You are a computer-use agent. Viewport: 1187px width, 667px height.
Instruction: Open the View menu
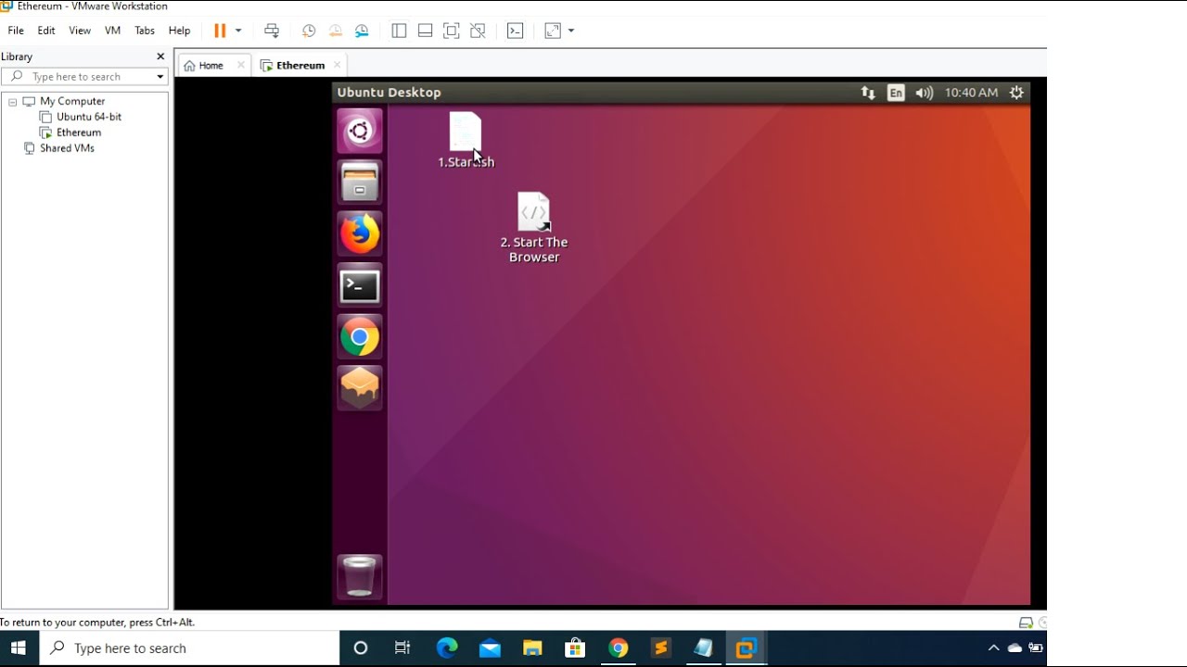tap(80, 31)
